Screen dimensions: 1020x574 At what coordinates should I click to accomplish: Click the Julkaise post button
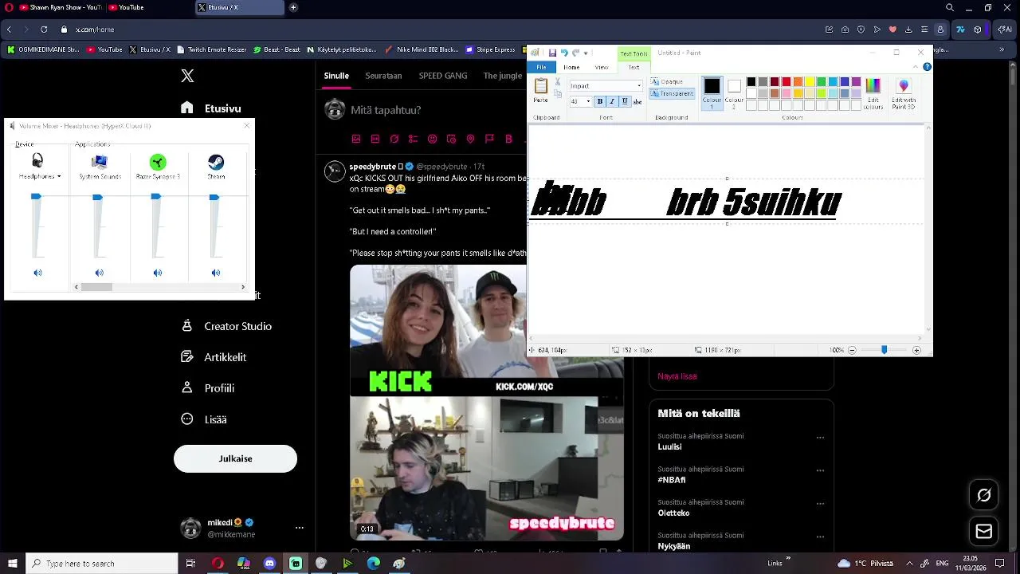pos(235,458)
